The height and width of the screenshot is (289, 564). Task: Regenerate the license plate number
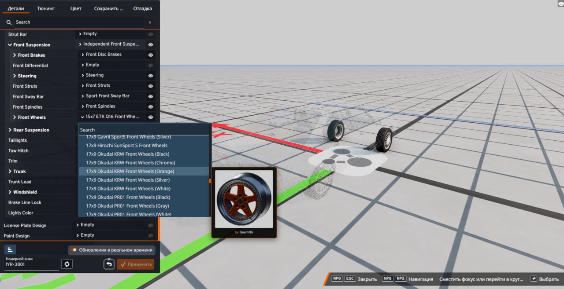pyautogui.click(x=67, y=264)
